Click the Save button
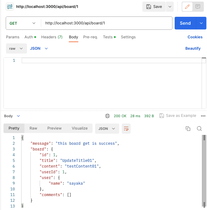This screenshot has width=207, height=210. pyautogui.click(x=154, y=7)
